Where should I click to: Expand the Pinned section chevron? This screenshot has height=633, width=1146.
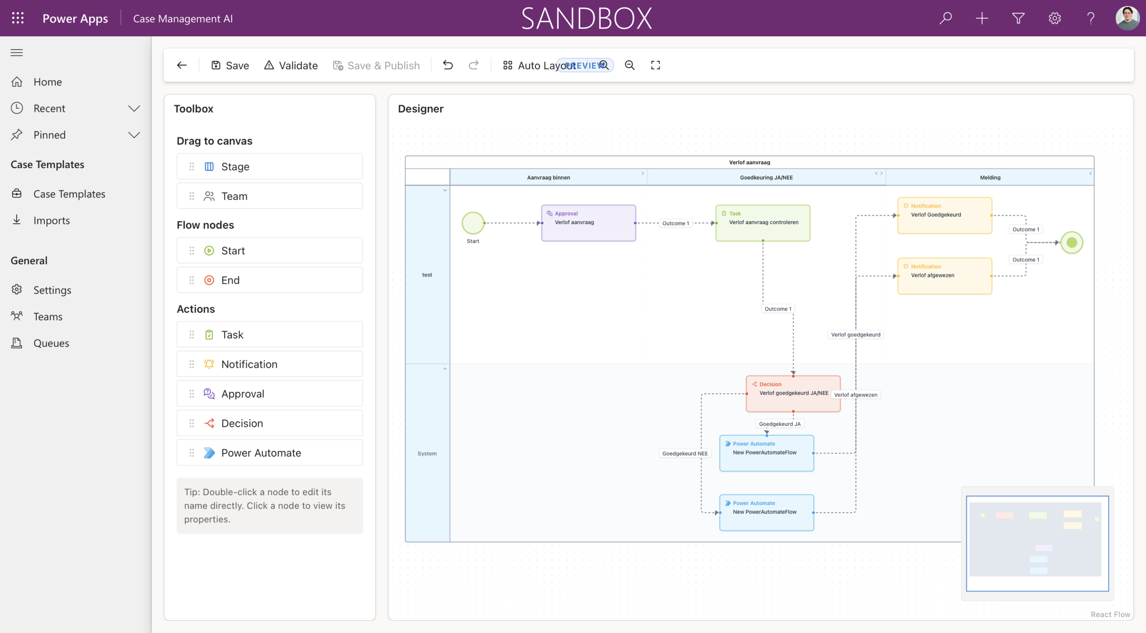pyautogui.click(x=134, y=135)
